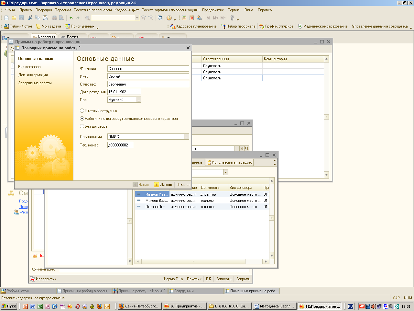Click the Закрыть button
Screen dimensions: 414x311
point(243,279)
